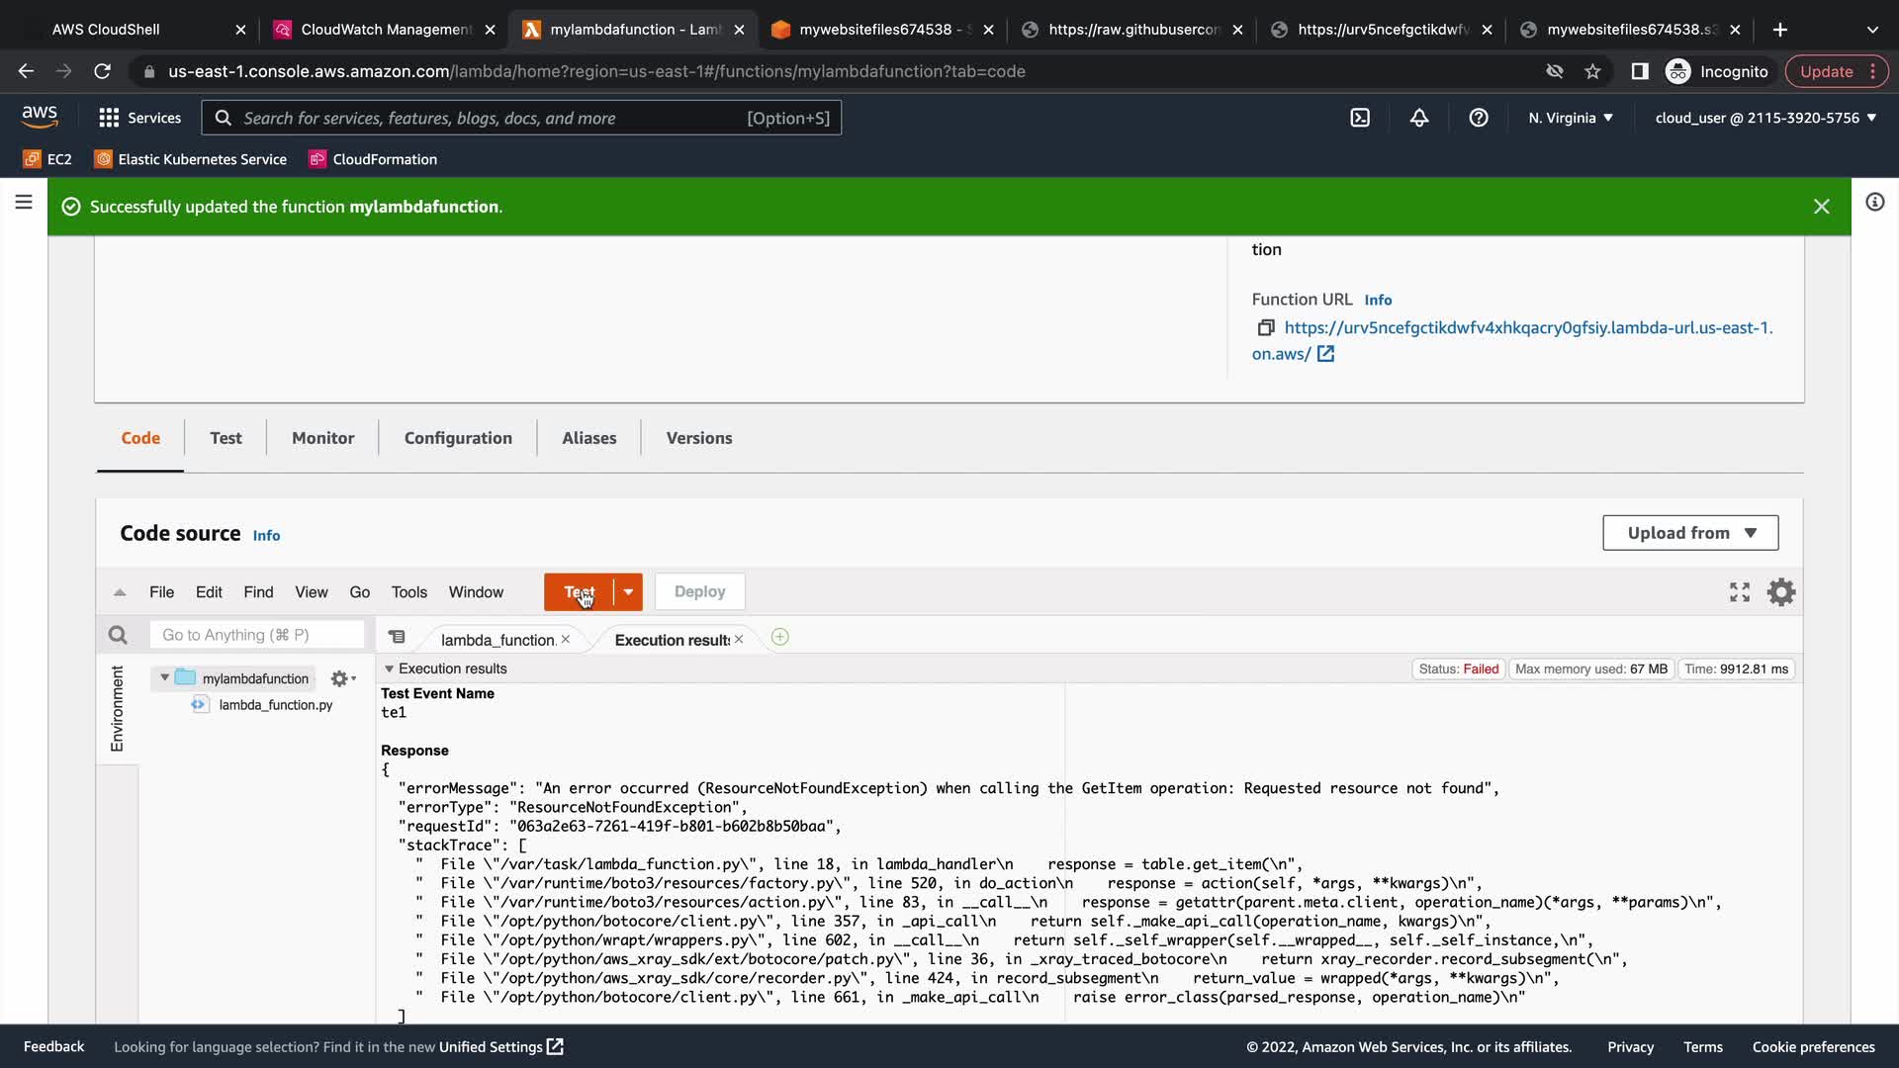Open the AWS support help icon

(x=1479, y=118)
